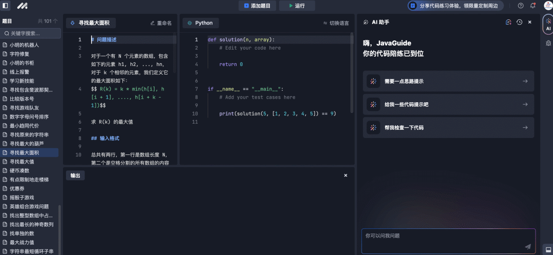Click the print(solution(...)) code line

pos(278,114)
